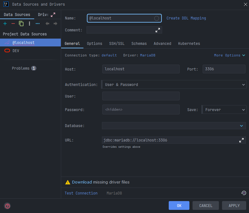This screenshot has width=249, height=213.
Task: Open the General tab
Action: point(72,44)
